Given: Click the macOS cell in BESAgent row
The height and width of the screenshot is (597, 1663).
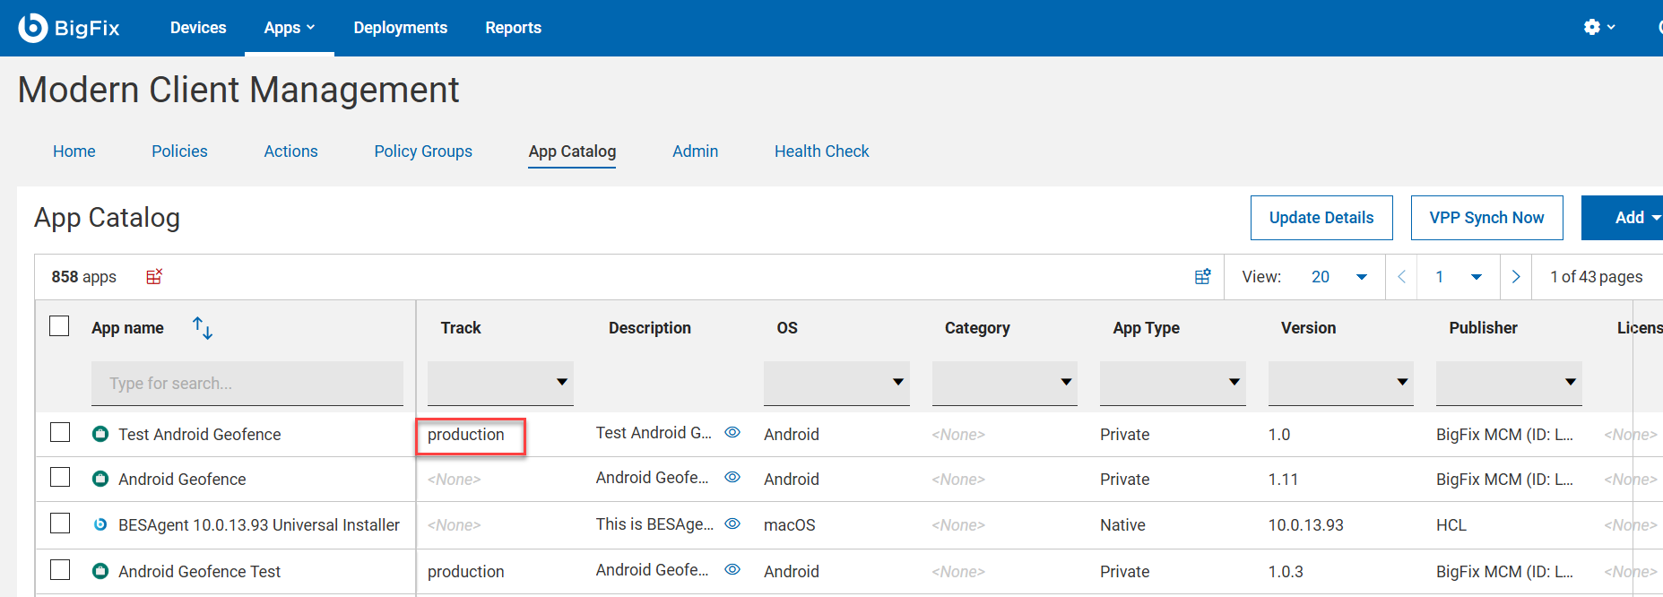Looking at the screenshot, I should point(790,525).
